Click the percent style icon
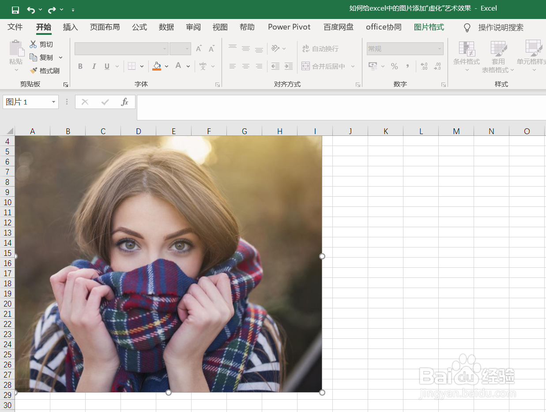 point(395,66)
